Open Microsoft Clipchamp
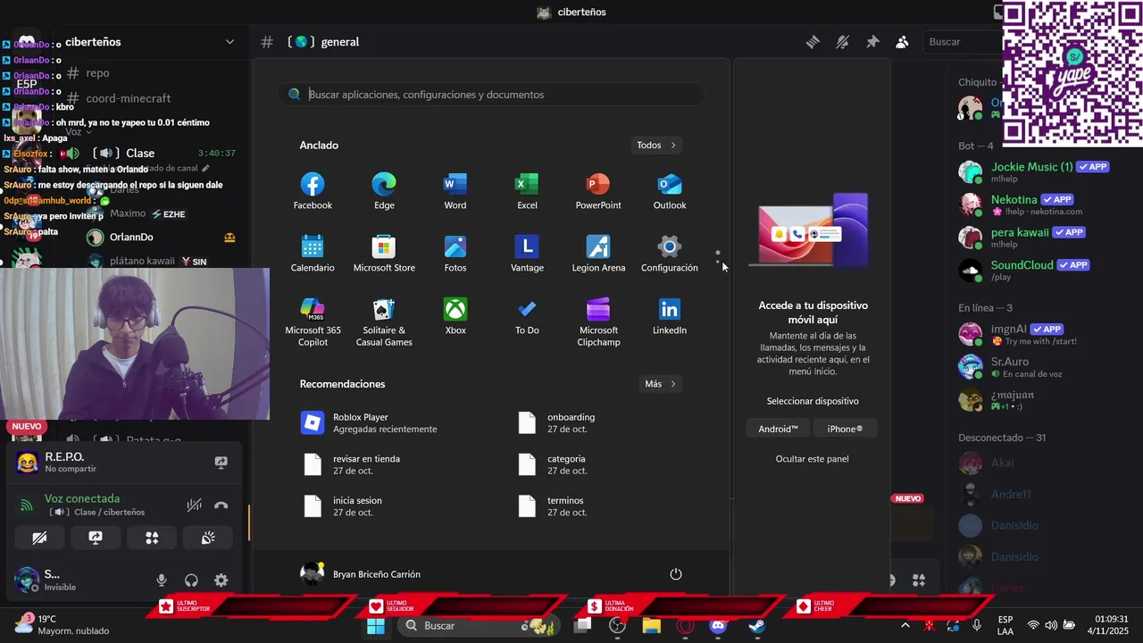Viewport: 1143px width, 643px height. tap(598, 322)
